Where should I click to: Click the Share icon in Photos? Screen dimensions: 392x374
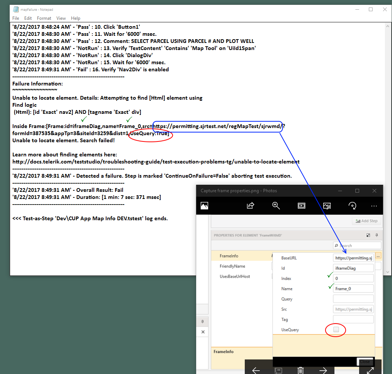pos(250,206)
